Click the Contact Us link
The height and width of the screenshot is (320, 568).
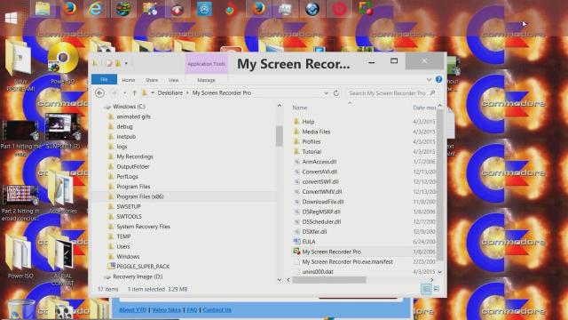pyautogui.click(x=217, y=310)
